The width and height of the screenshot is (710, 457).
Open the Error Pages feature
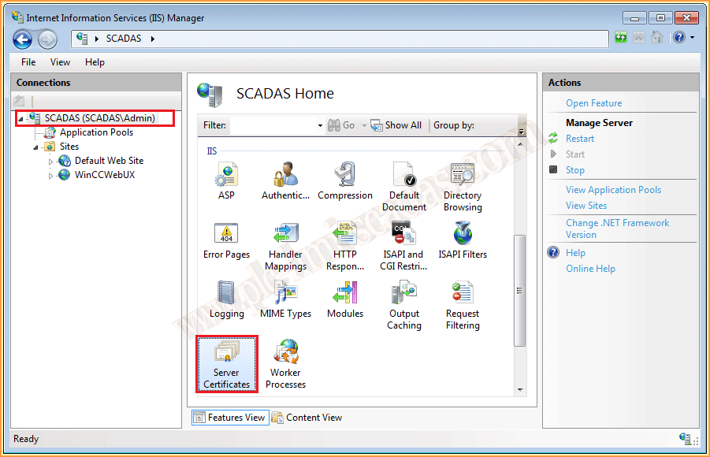click(226, 240)
